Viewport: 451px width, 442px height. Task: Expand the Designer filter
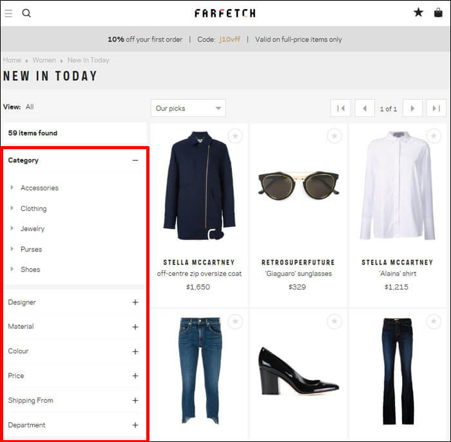[x=135, y=302]
